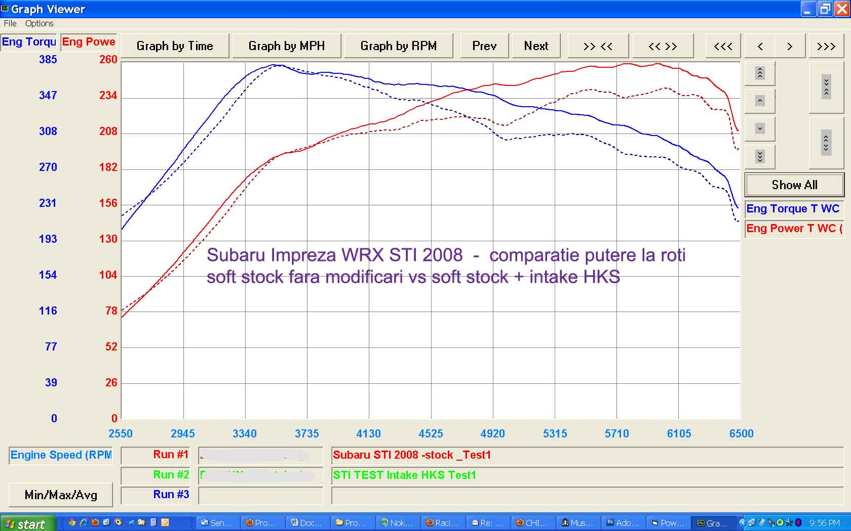Click the Run #2 filename field
The width and height of the screenshot is (851, 531).
[260, 475]
